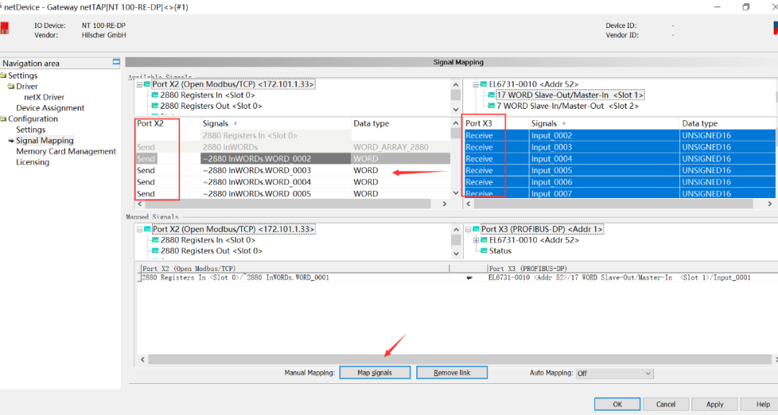Viewport: 778px width, 415px height.
Task: Click the Cancel button
Action: pos(666,404)
